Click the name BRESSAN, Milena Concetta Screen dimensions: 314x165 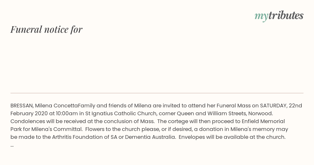(x=44, y=106)
